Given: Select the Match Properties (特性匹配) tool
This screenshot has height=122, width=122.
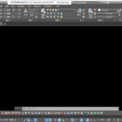Looking at the screenshot, I should pos(90,14).
